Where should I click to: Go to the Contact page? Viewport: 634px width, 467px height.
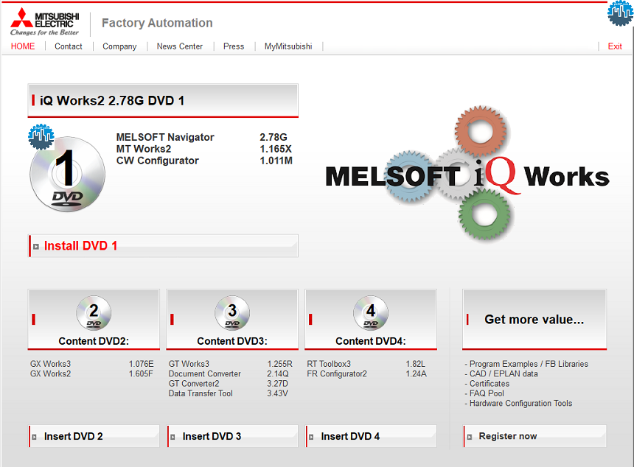click(x=69, y=46)
